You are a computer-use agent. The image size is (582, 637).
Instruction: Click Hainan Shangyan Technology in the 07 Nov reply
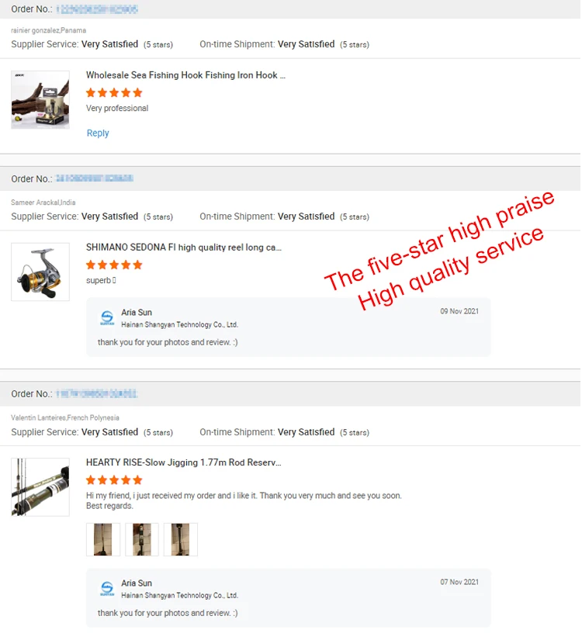click(x=179, y=595)
